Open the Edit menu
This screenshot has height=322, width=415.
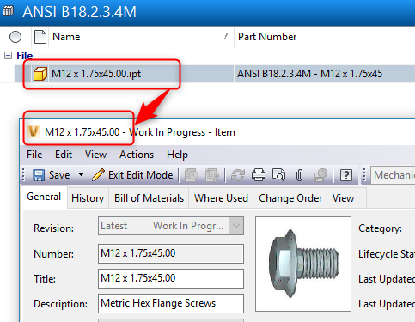tap(64, 155)
